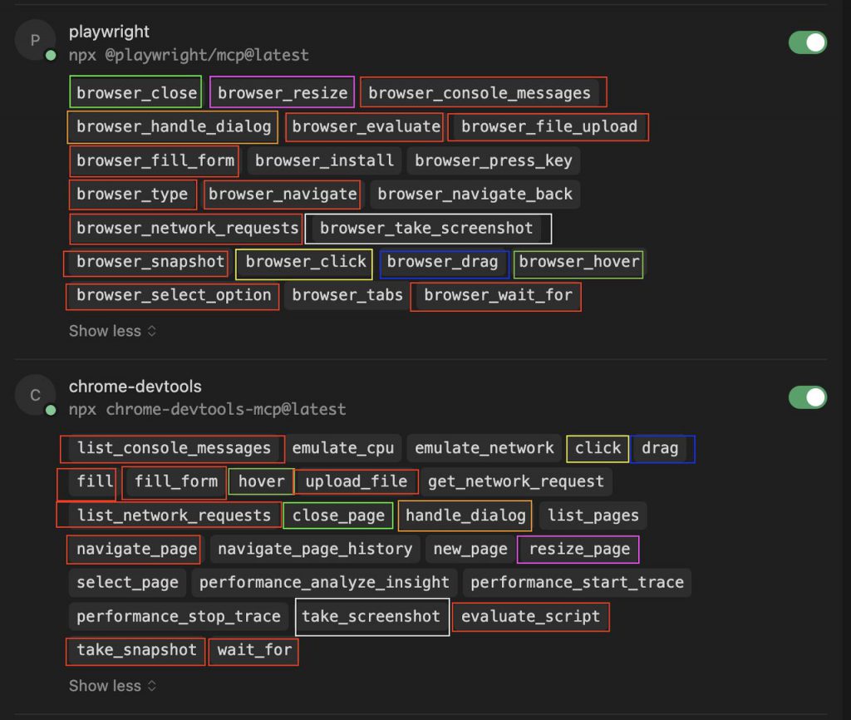Click the browser_drag tool chip

coord(443,262)
